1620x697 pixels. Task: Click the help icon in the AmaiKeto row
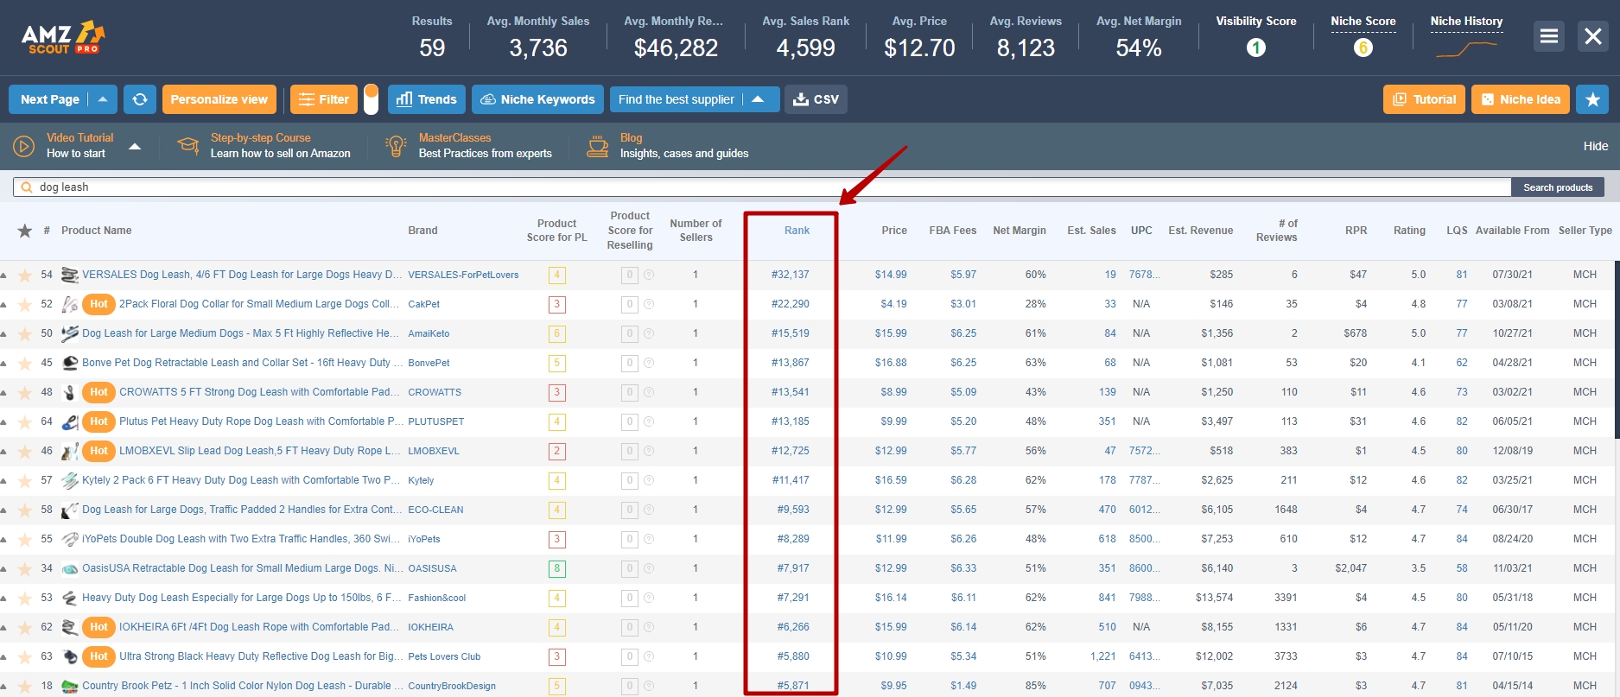tap(649, 333)
